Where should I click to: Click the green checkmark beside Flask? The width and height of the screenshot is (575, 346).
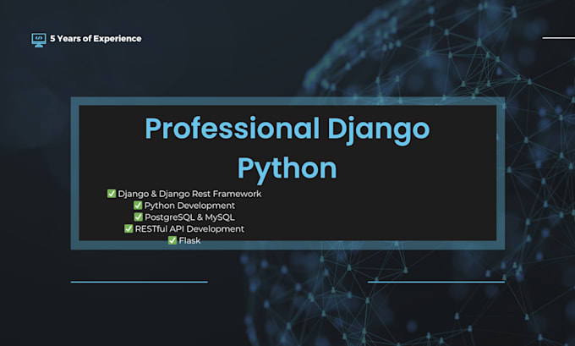click(172, 240)
